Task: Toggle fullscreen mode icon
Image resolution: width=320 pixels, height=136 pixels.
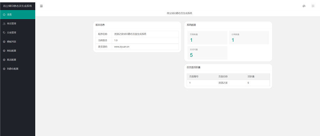Action: (x=313, y=6)
